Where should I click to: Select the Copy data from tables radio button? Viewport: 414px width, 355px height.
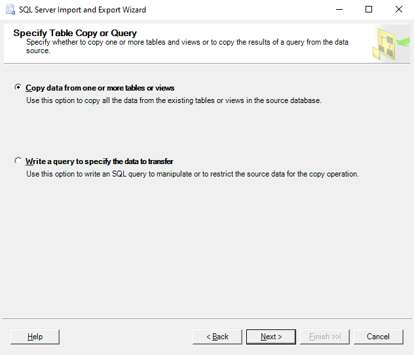18,87
